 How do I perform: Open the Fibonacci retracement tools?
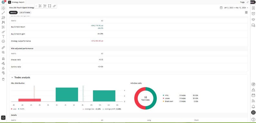(x=3, y=18)
